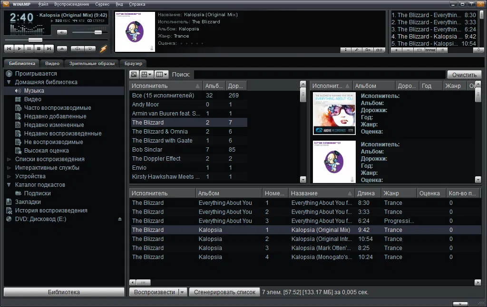
Task: Add to playlist with plus button
Action: pos(396,50)
